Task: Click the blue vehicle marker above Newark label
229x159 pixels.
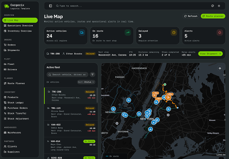Action: click(x=113, y=109)
